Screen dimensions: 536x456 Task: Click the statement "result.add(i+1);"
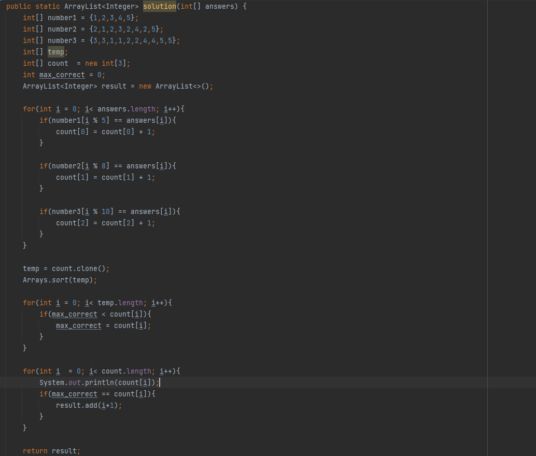point(89,405)
